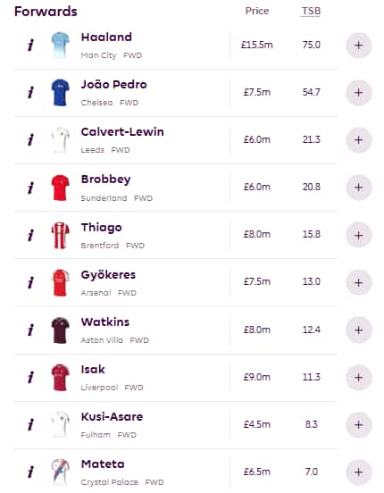Show info for Isak
This screenshot has height=493, width=384.
30,377
